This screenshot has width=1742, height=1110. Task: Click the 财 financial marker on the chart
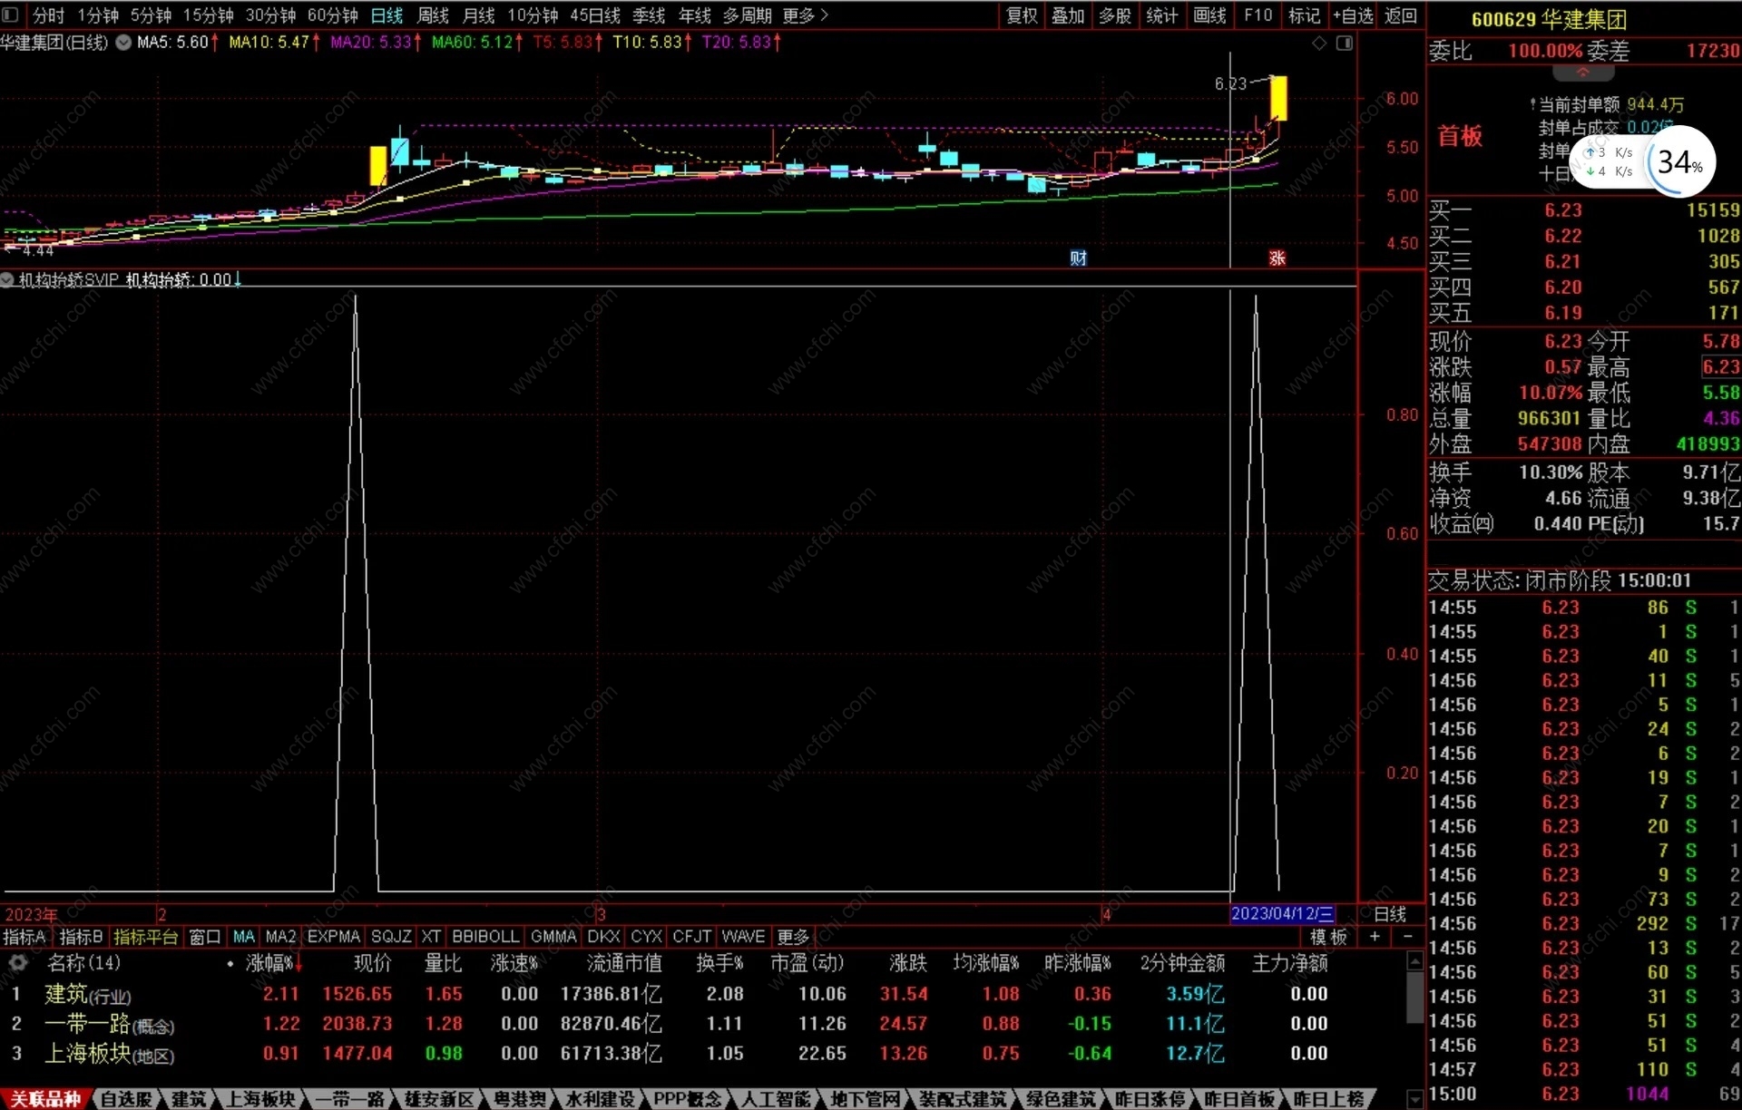pyautogui.click(x=1078, y=258)
